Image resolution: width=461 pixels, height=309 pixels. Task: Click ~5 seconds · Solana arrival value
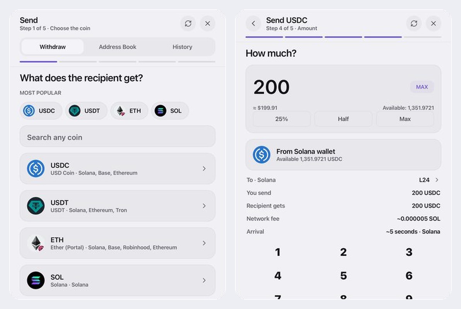pos(413,232)
